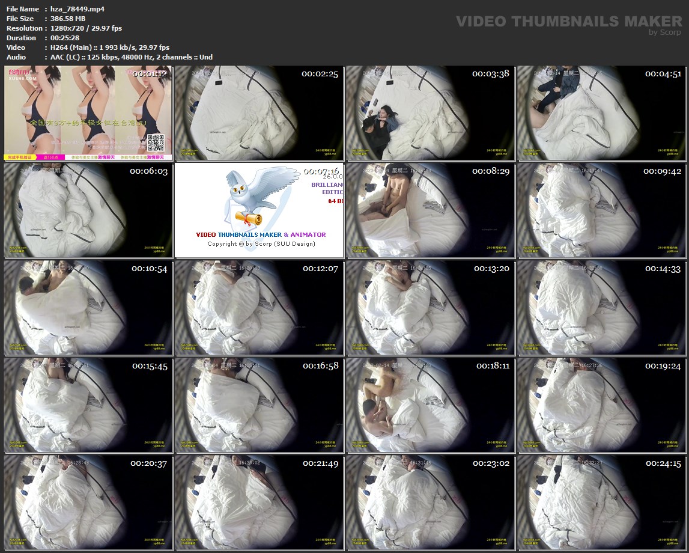Select the thumbnail at 00:09:42
Viewport: 689px width, 553px height.
tap(601, 210)
